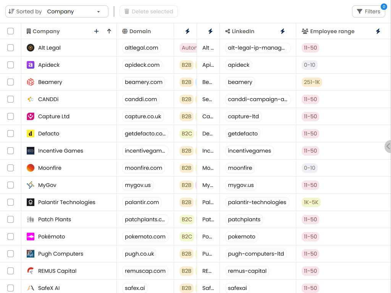Click the Capture Ltd pink logo

(x=31, y=116)
